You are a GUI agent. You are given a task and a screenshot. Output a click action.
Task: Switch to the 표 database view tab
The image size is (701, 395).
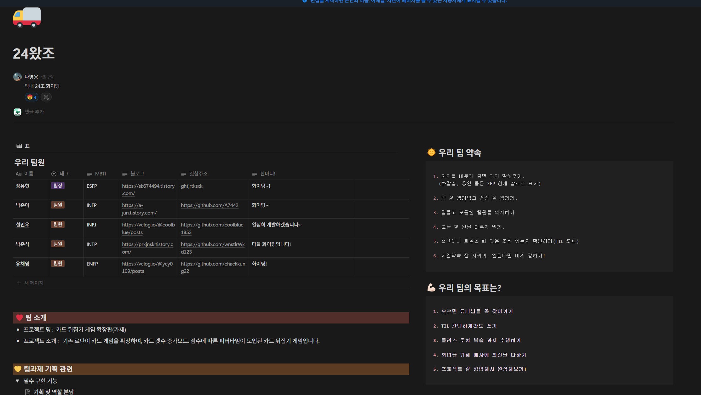click(27, 146)
